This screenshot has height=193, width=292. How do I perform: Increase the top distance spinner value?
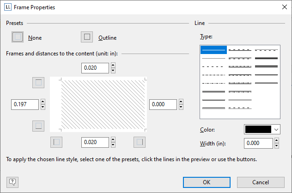point(113,66)
